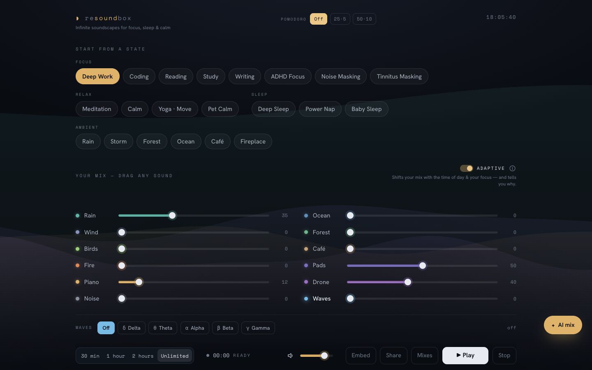
Task: Pick the Baby Sleep state
Action: 367,109
